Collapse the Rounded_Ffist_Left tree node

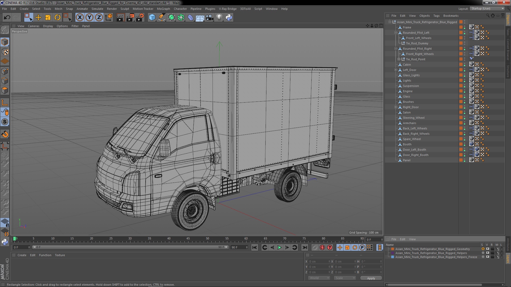click(x=396, y=33)
